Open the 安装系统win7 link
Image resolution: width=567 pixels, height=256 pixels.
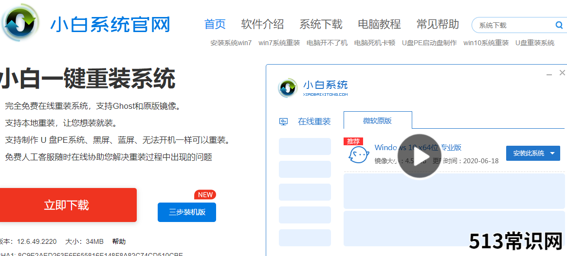[x=231, y=43]
